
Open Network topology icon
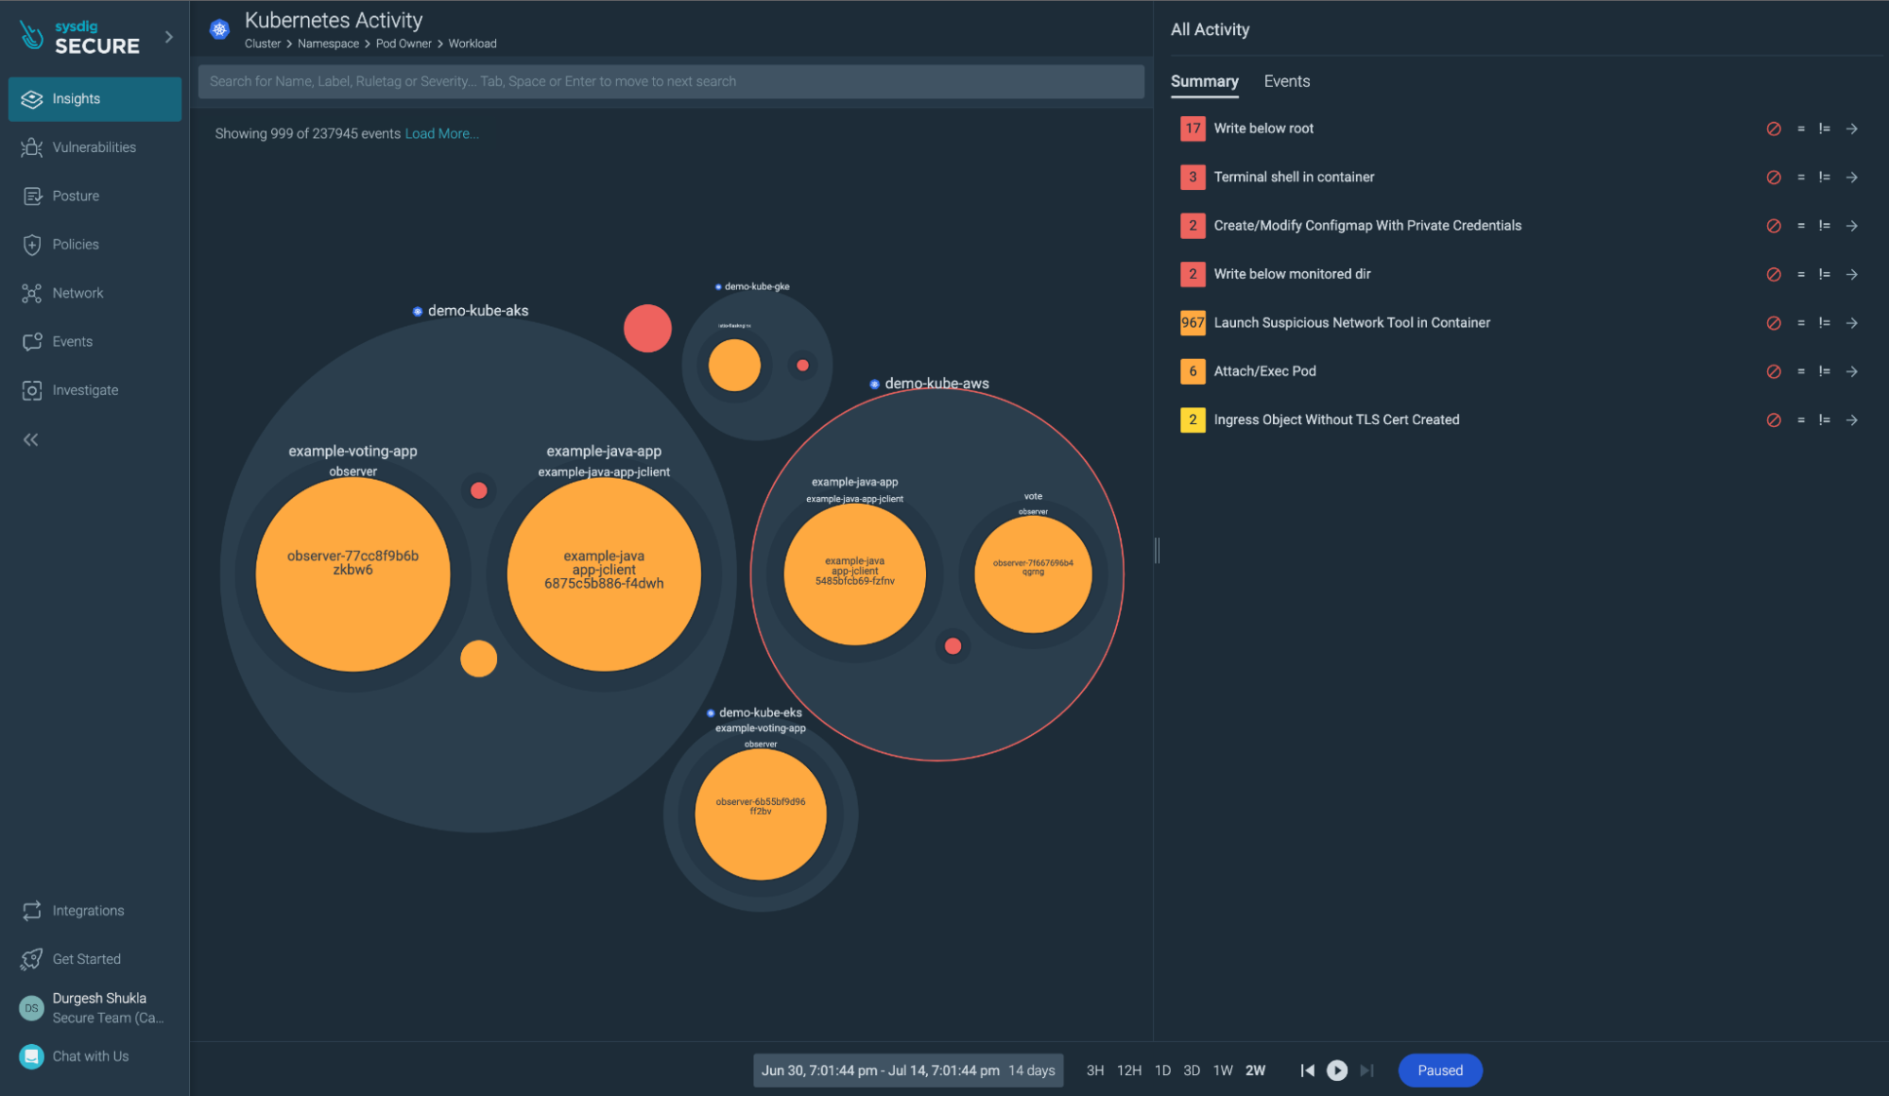pos(32,293)
